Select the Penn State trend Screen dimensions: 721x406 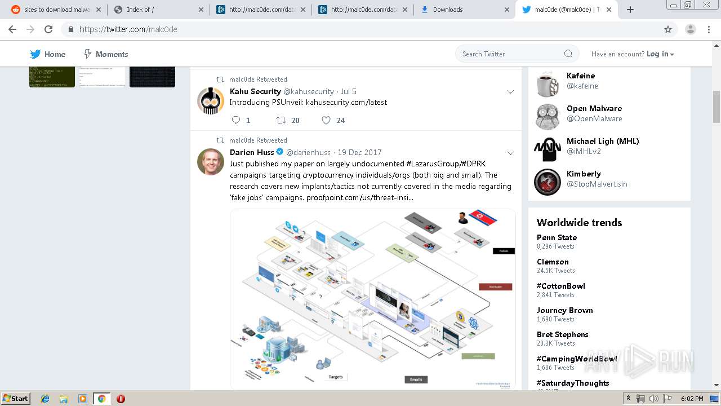[557, 237]
